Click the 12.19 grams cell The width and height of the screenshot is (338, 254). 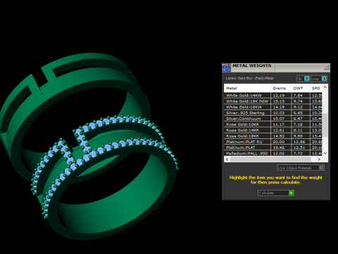[281, 95]
